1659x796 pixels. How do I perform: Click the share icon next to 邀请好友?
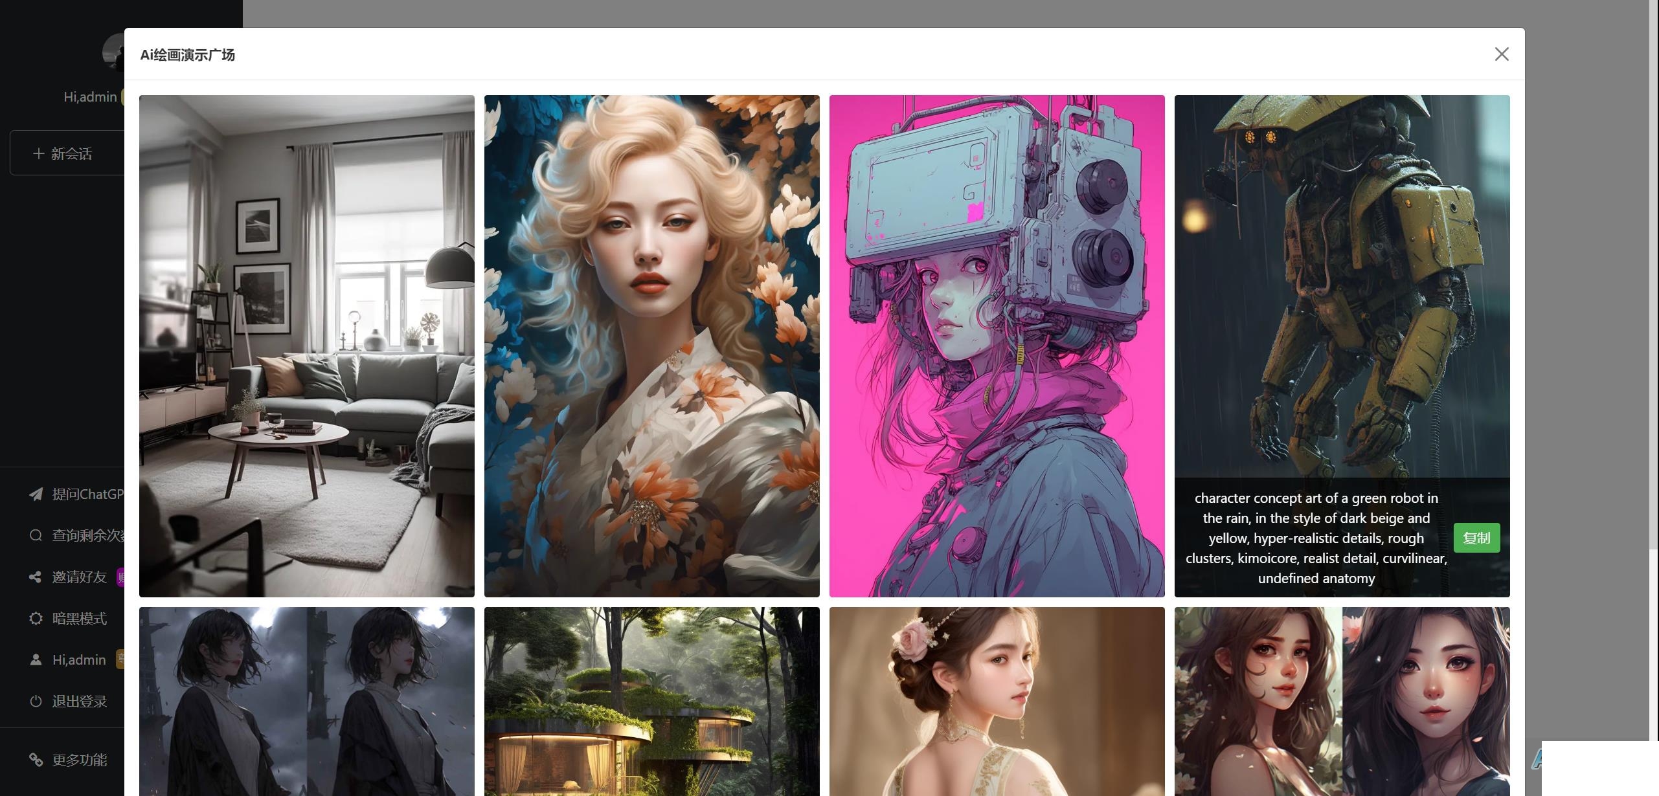pyautogui.click(x=36, y=577)
